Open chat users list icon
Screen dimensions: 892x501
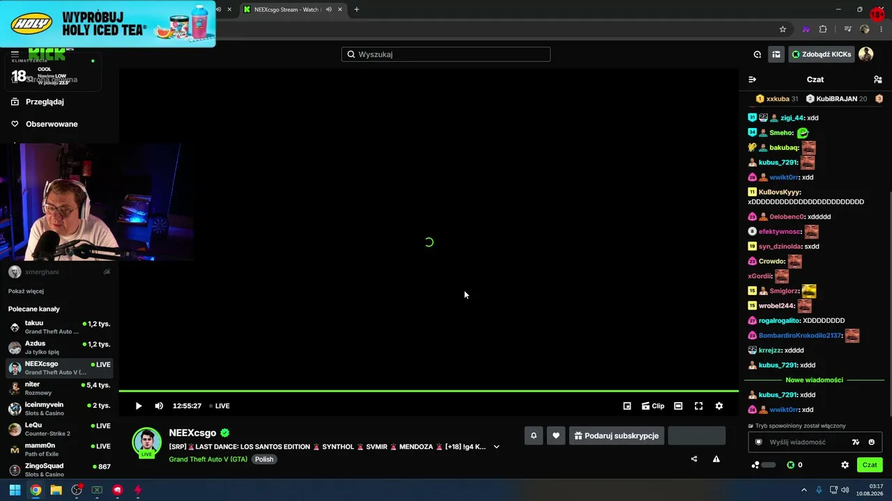[877, 79]
